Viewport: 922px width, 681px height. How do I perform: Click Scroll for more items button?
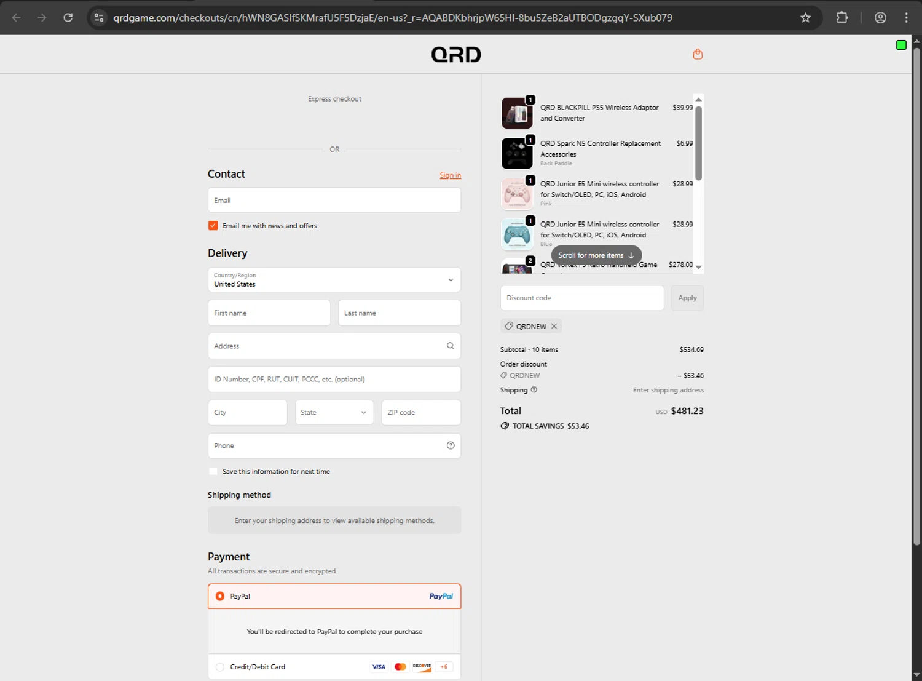(x=596, y=255)
